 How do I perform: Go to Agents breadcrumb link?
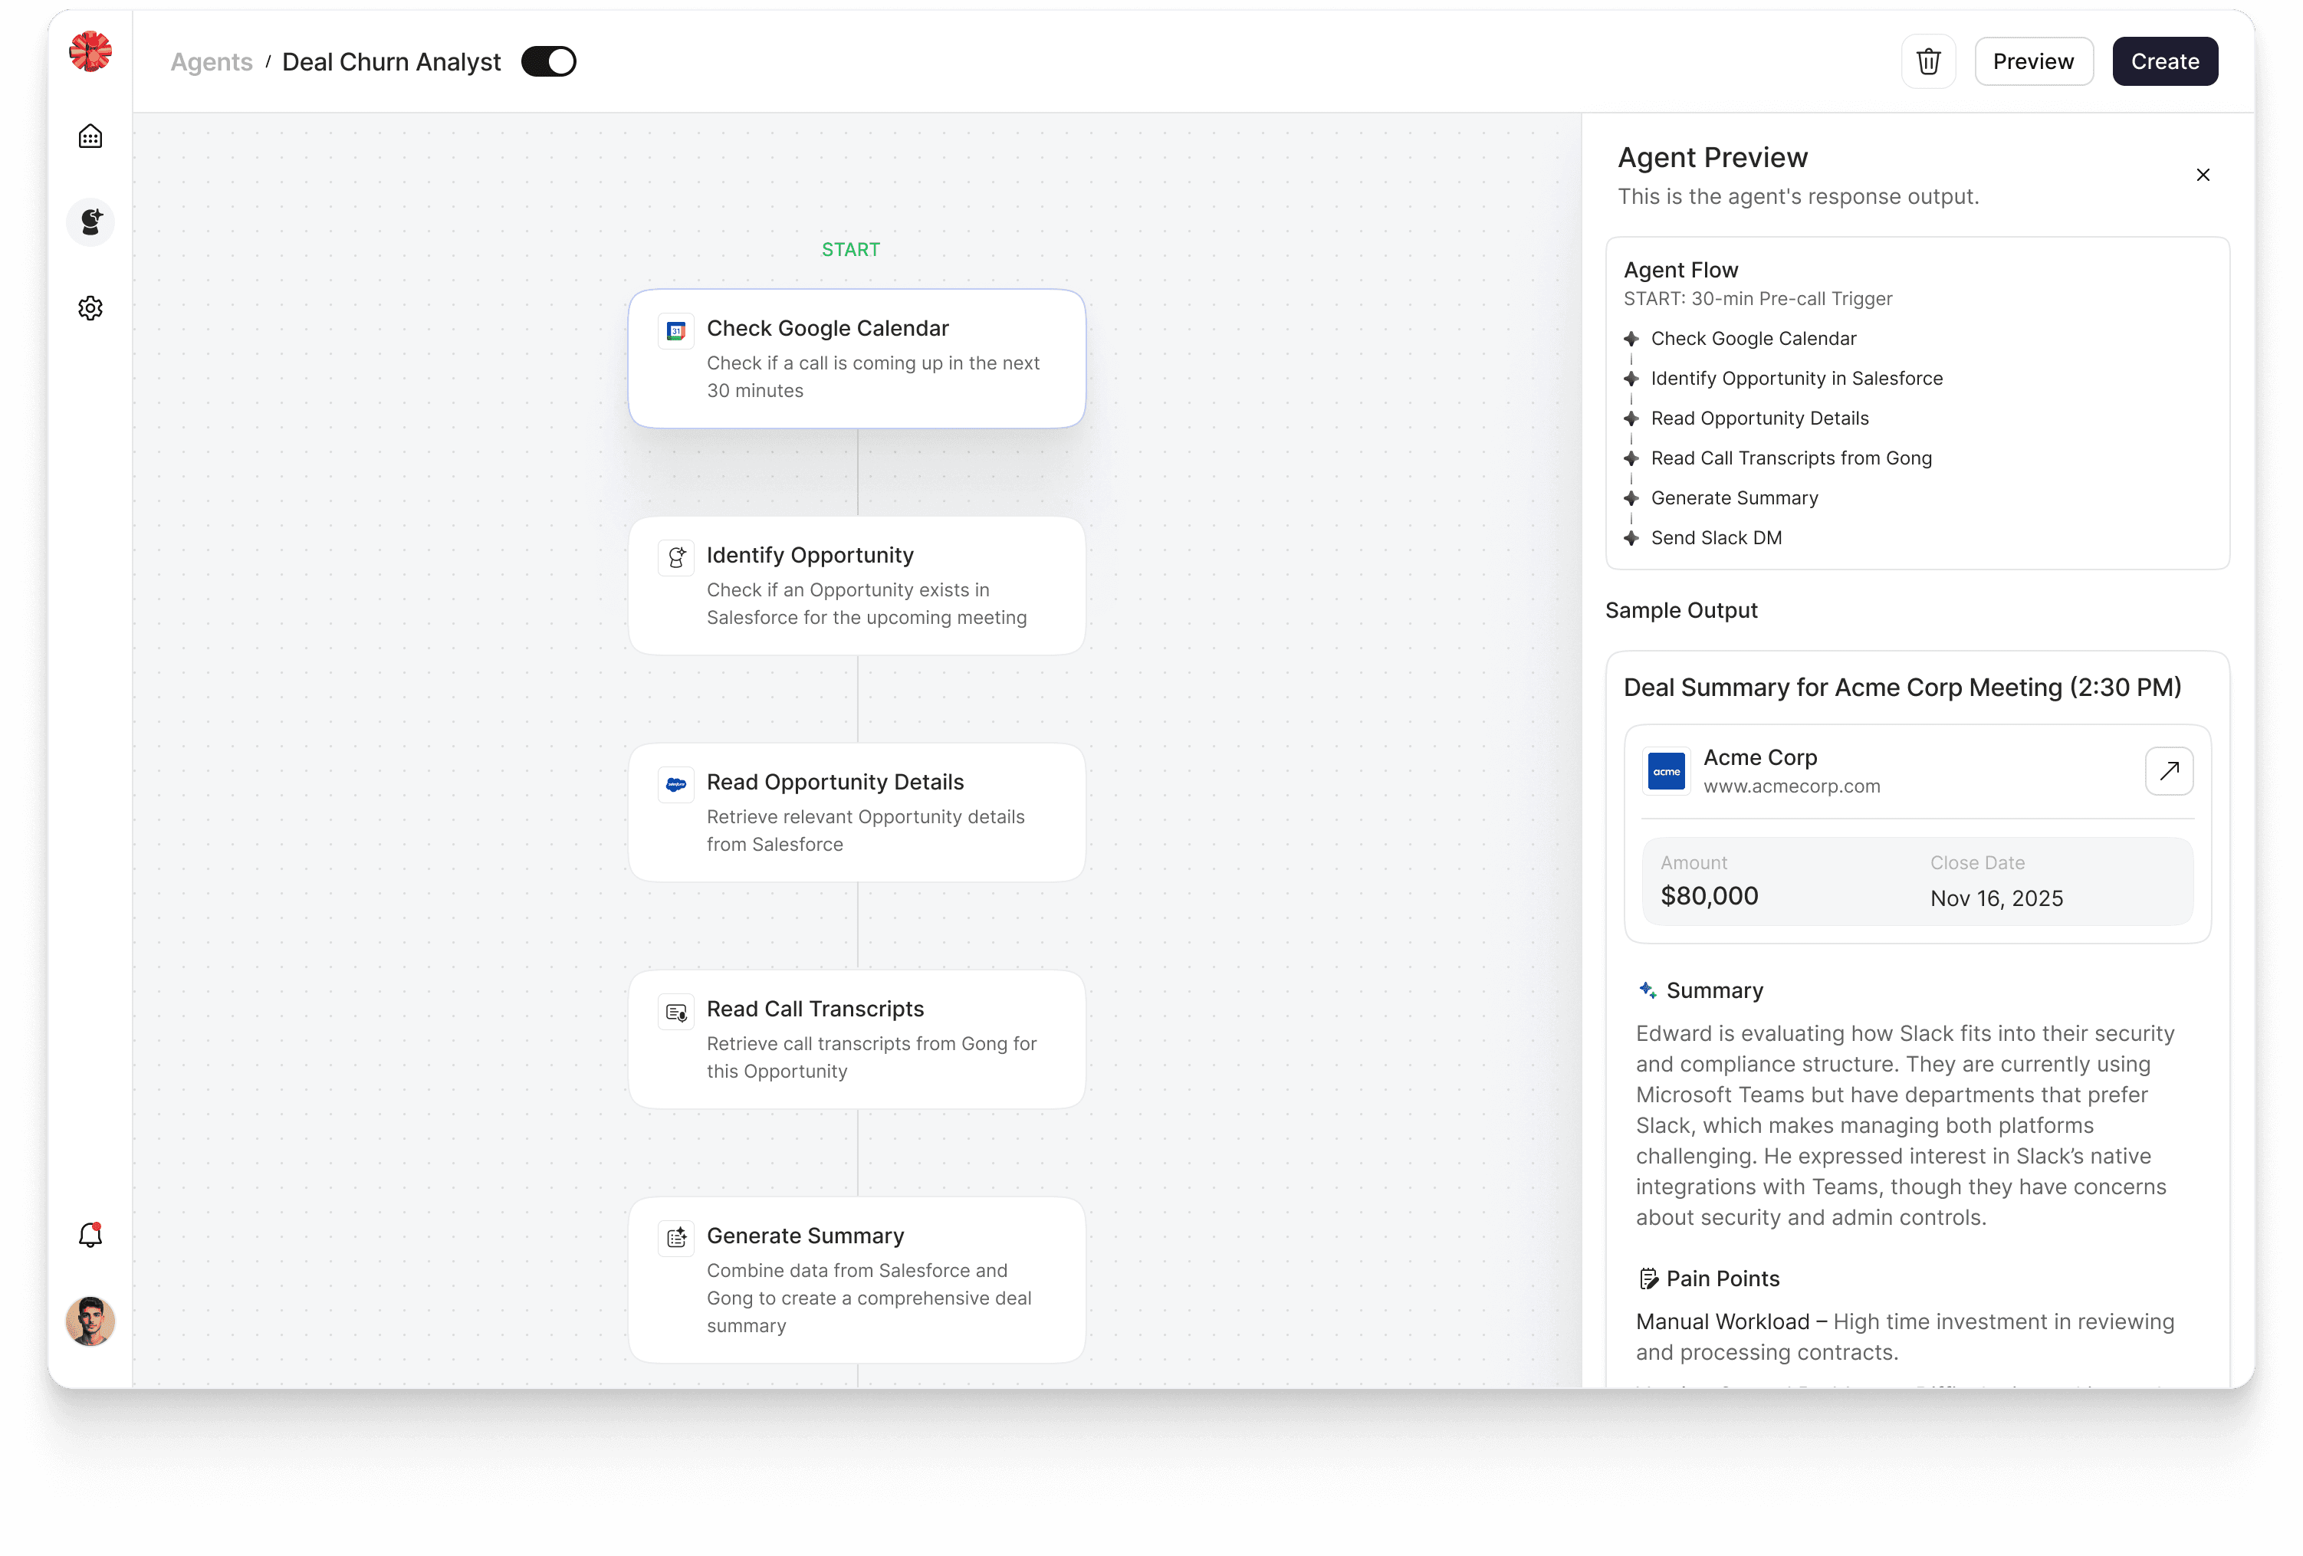pos(211,61)
